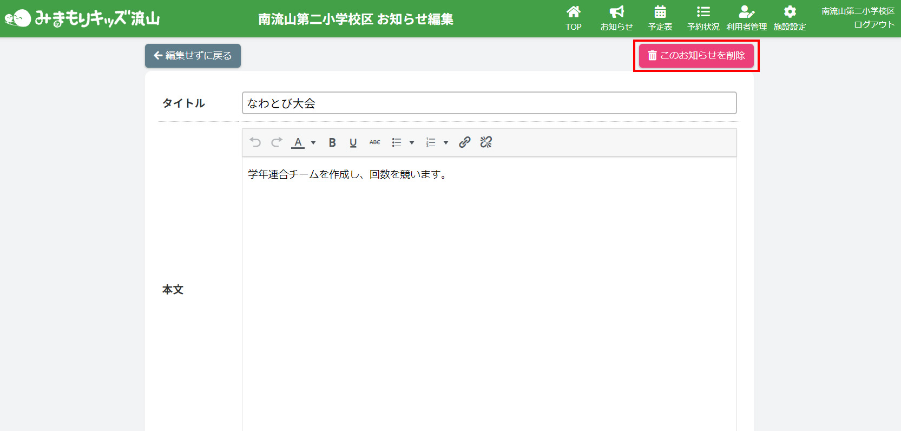Viewport: 901px width, 431px height.
Task: Apply strikethrough formatting to text
Action: [374, 142]
